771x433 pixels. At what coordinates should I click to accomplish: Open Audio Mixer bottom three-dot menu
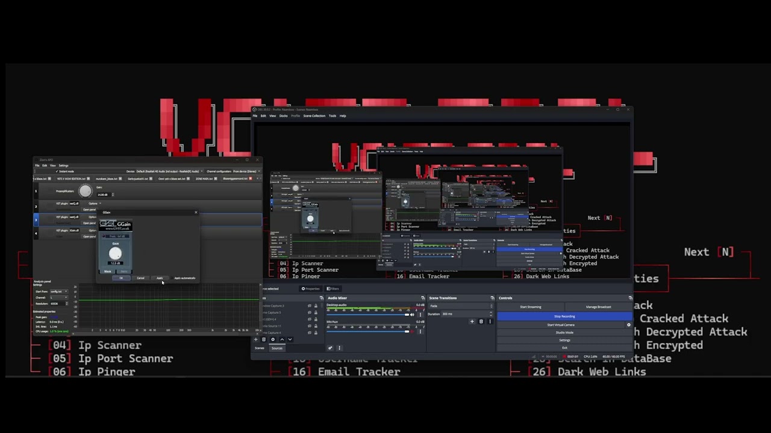339,348
